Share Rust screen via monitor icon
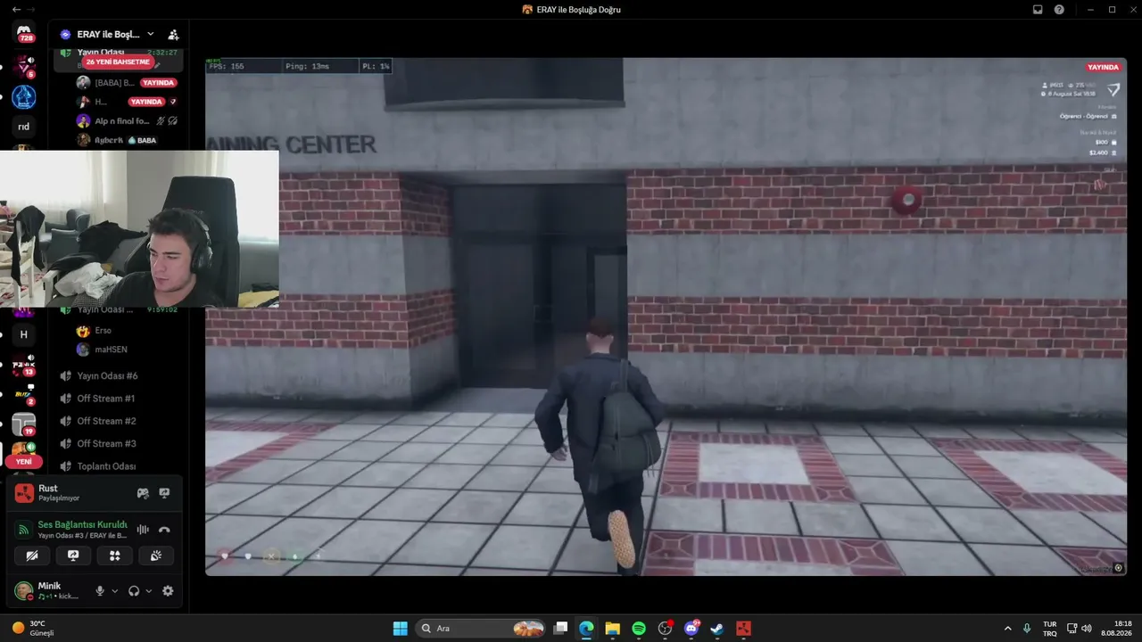 click(164, 493)
